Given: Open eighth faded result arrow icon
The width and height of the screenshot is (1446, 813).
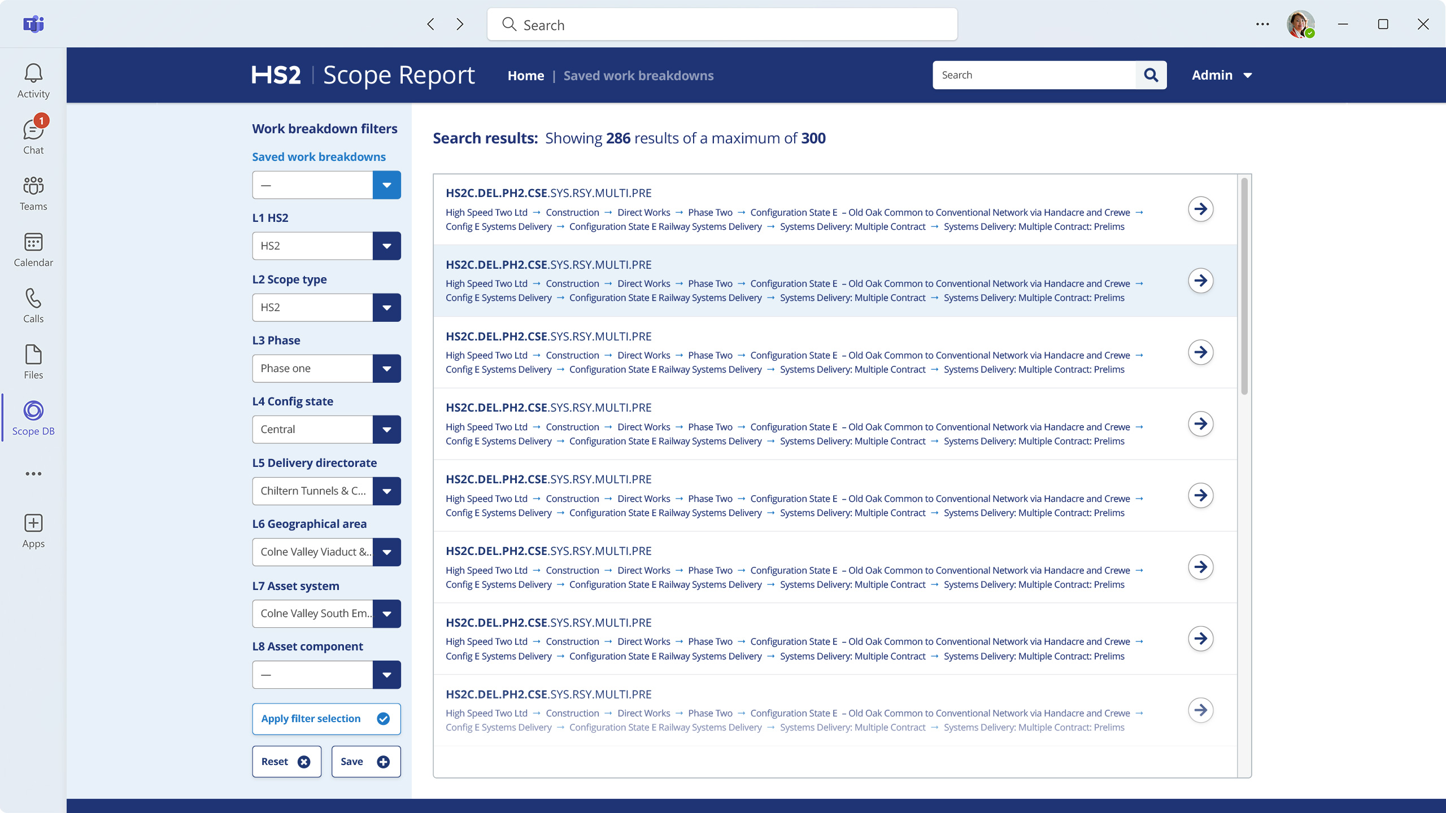Looking at the screenshot, I should tap(1200, 710).
